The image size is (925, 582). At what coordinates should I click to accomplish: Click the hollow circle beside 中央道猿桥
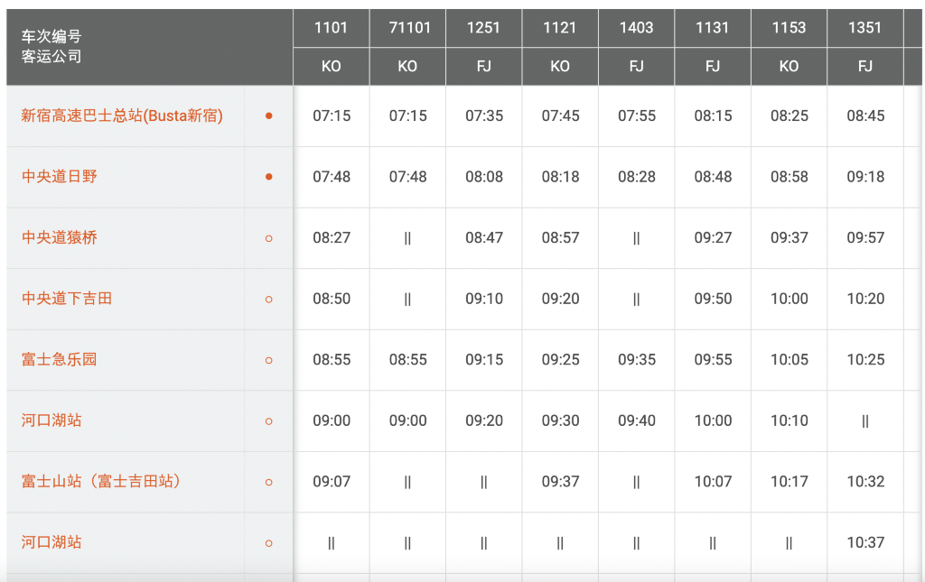coord(268,238)
